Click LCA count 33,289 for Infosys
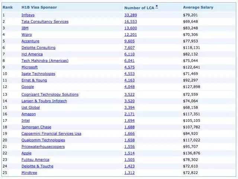238x179 pixels. [x=131, y=15]
